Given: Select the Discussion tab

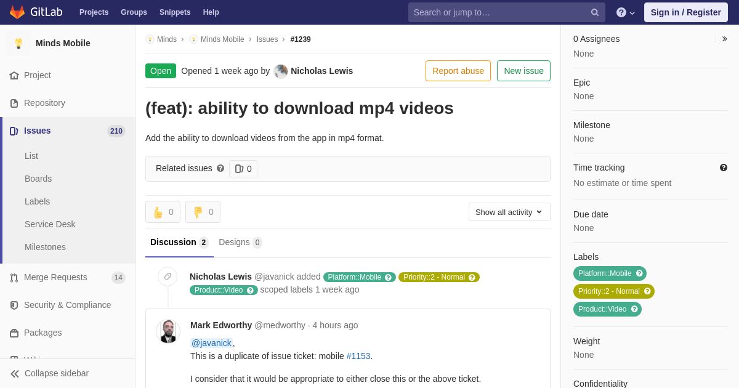Looking at the screenshot, I should point(179,242).
